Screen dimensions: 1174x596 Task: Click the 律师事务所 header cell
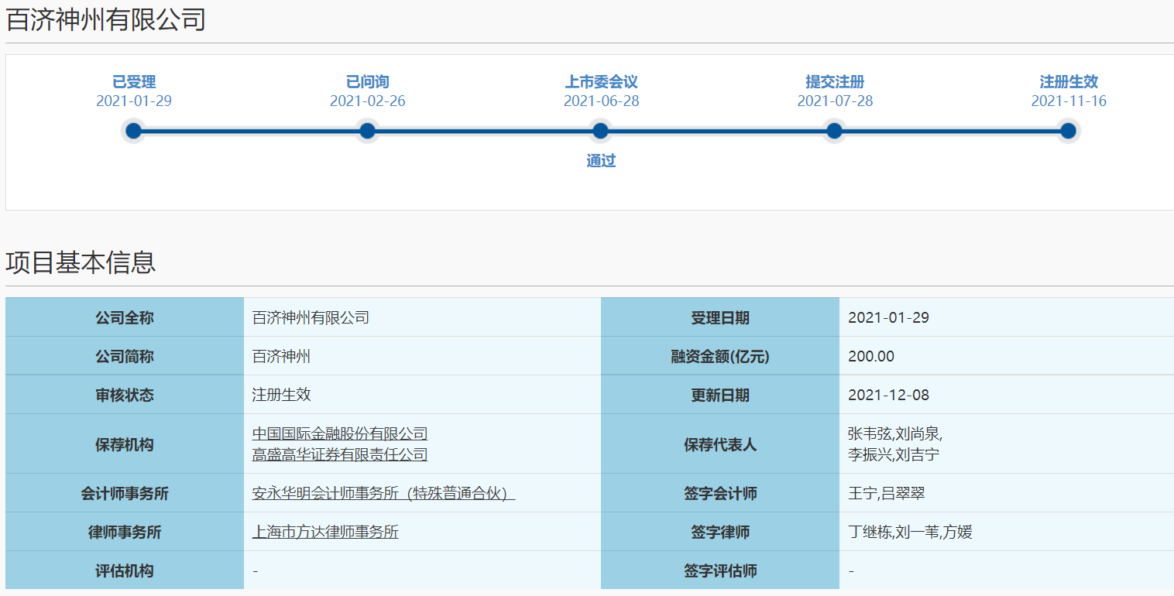pyautogui.click(x=125, y=532)
